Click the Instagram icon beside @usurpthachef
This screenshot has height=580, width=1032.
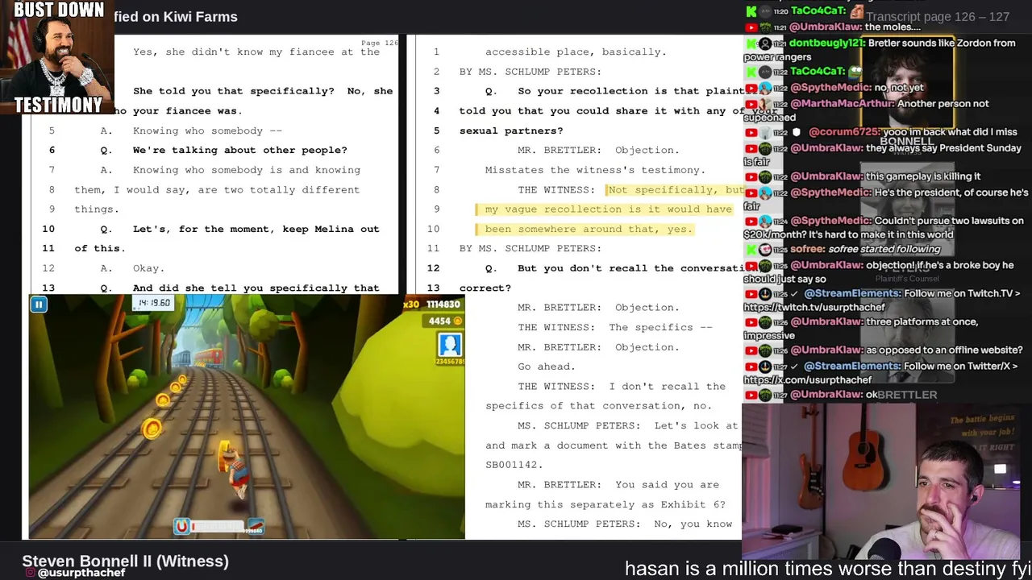pos(31,573)
